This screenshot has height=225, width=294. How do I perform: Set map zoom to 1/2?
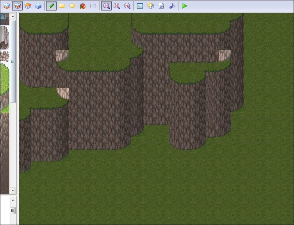[117, 6]
